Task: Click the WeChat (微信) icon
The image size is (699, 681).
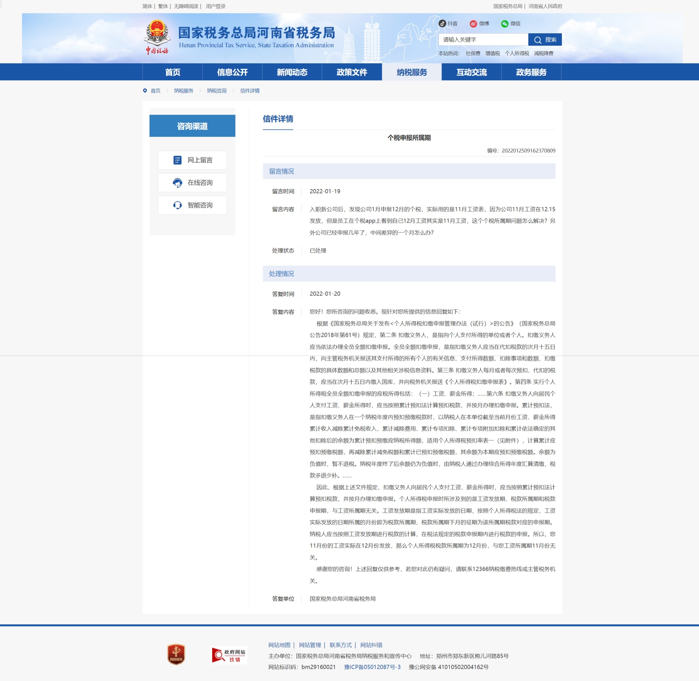Action: (x=504, y=24)
